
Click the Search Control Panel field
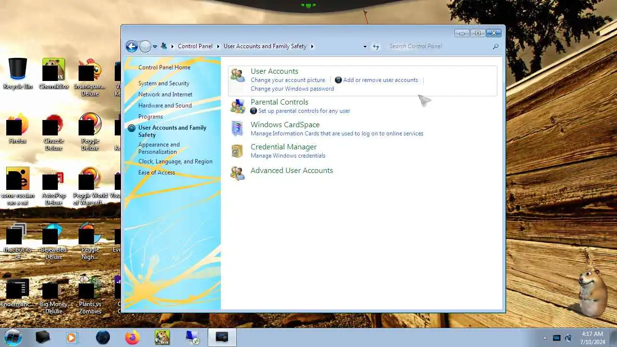click(439, 46)
